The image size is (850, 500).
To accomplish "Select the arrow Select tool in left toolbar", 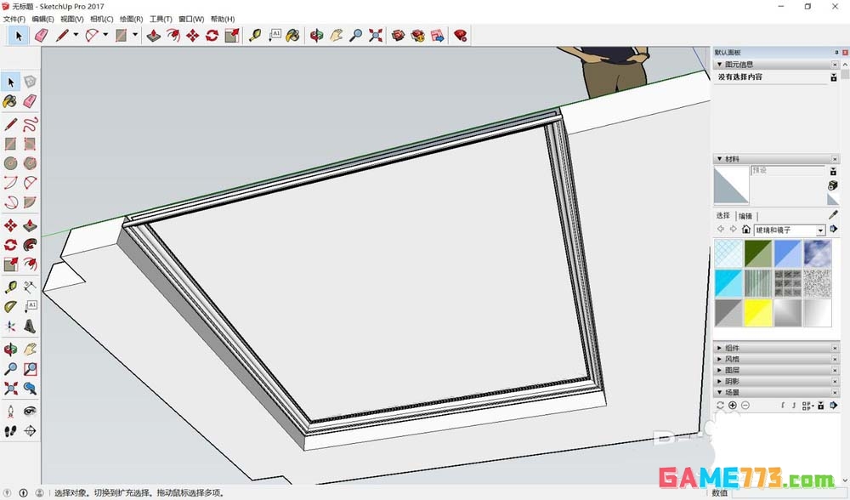I will click(x=11, y=82).
